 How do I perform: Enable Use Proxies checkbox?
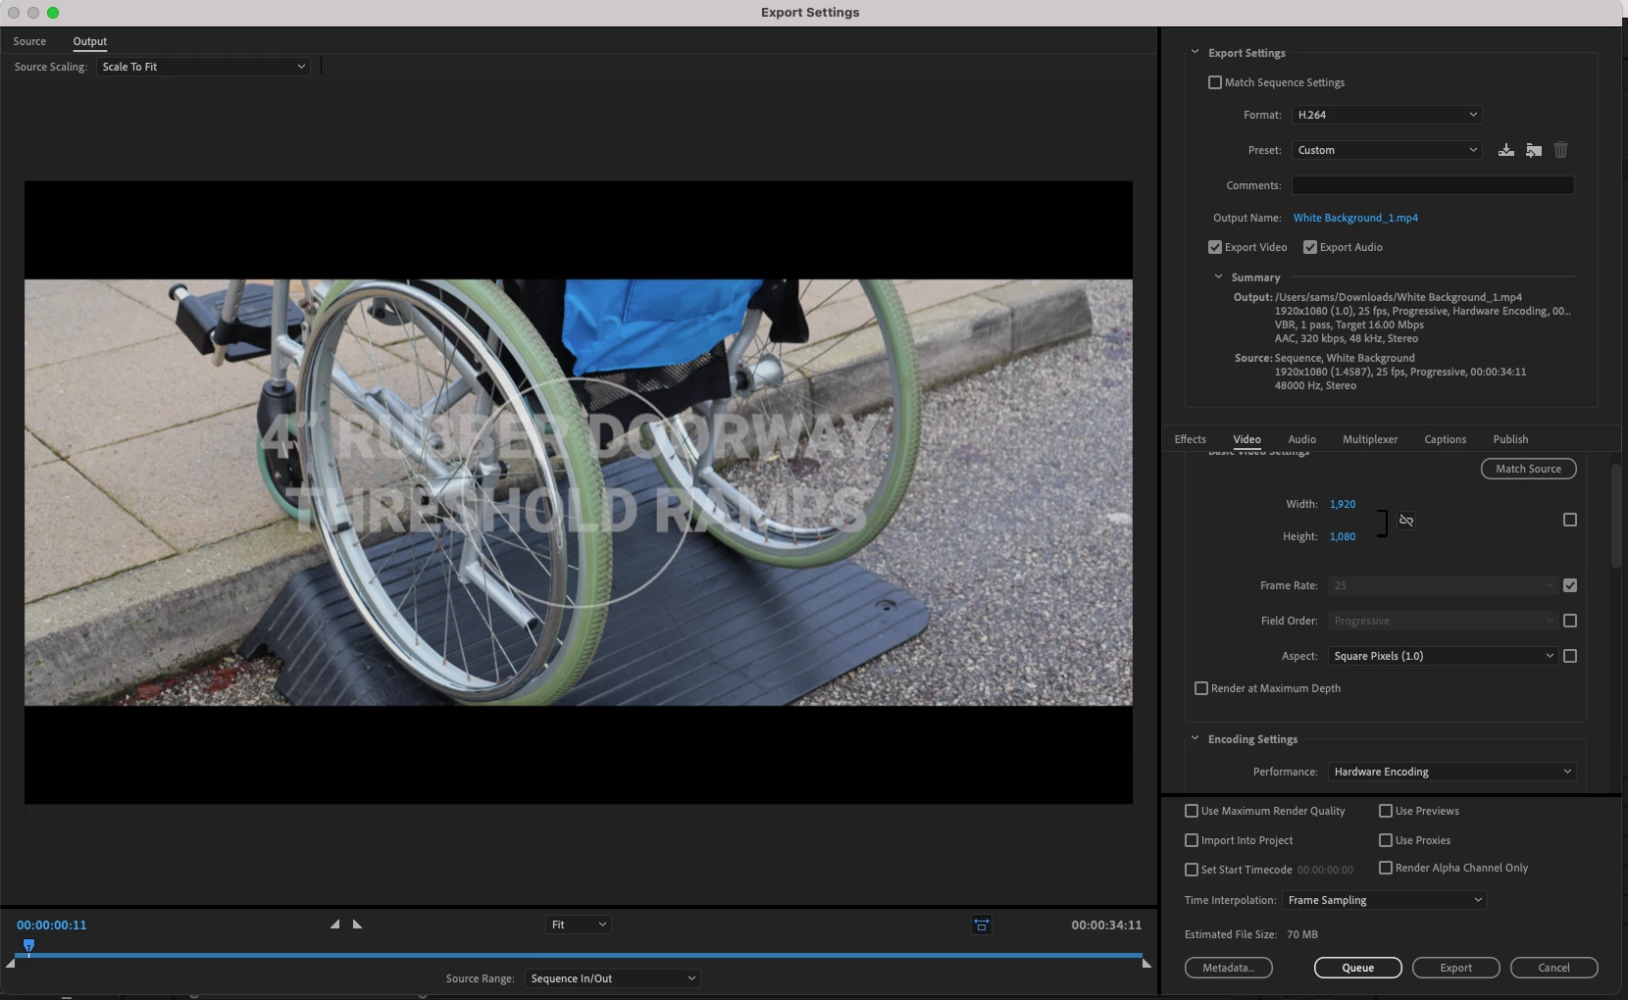tap(1386, 840)
